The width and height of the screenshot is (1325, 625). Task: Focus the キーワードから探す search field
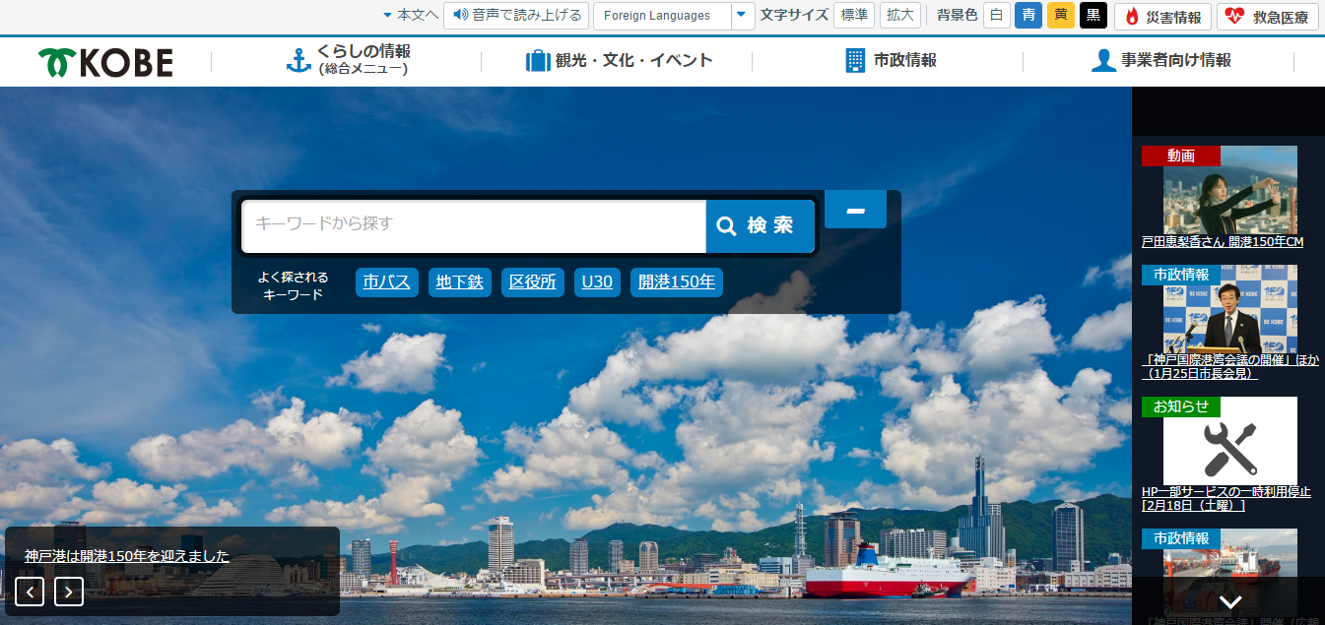pyautogui.click(x=474, y=226)
